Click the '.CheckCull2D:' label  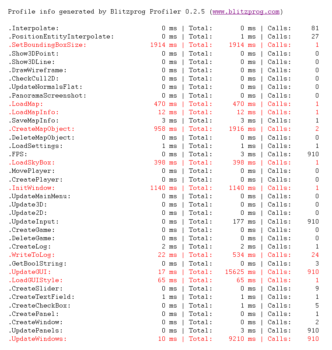click(x=34, y=79)
